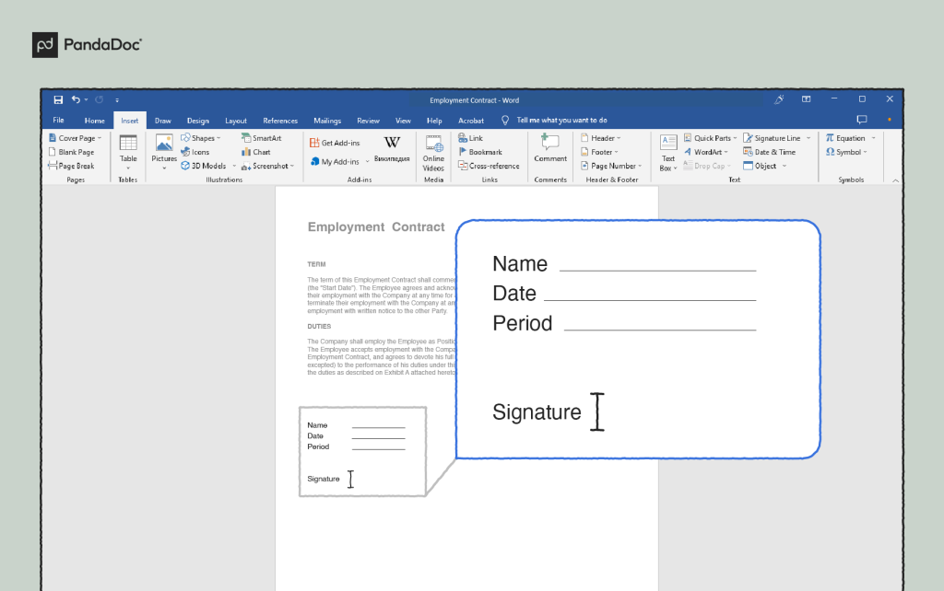
Task: Add a new Comment
Action: [550, 148]
